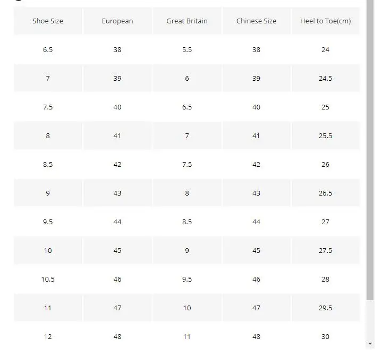Click the European column header
The image size is (382, 356).
(117, 21)
